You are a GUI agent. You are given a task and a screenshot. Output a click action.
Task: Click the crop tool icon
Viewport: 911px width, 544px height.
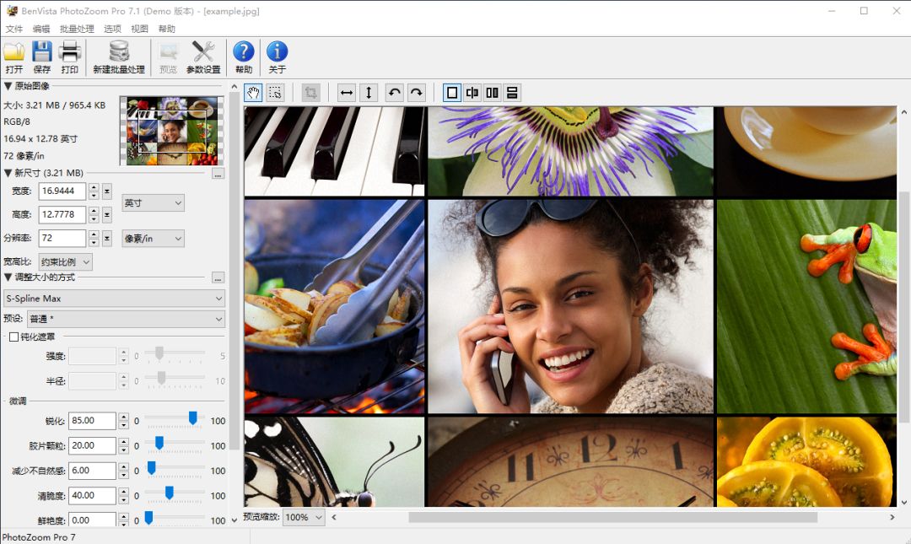point(310,93)
